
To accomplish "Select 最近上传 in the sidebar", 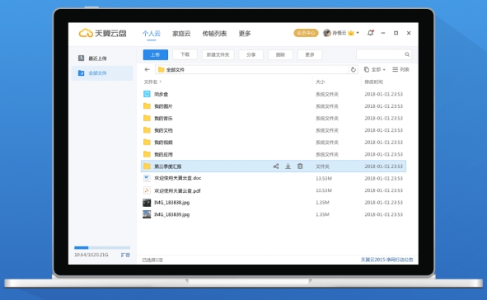I will click(102, 58).
